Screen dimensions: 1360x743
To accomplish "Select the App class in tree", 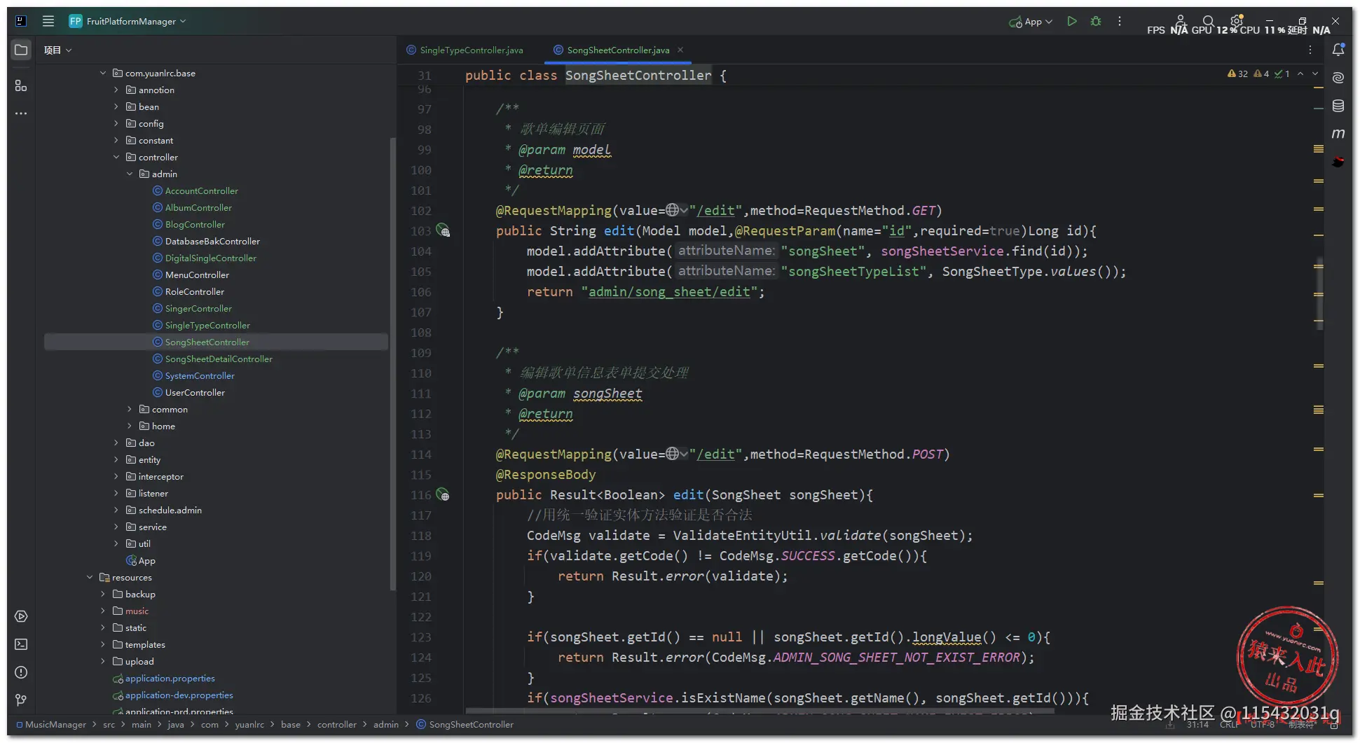I will pyautogui.click(x=146, y=560).
